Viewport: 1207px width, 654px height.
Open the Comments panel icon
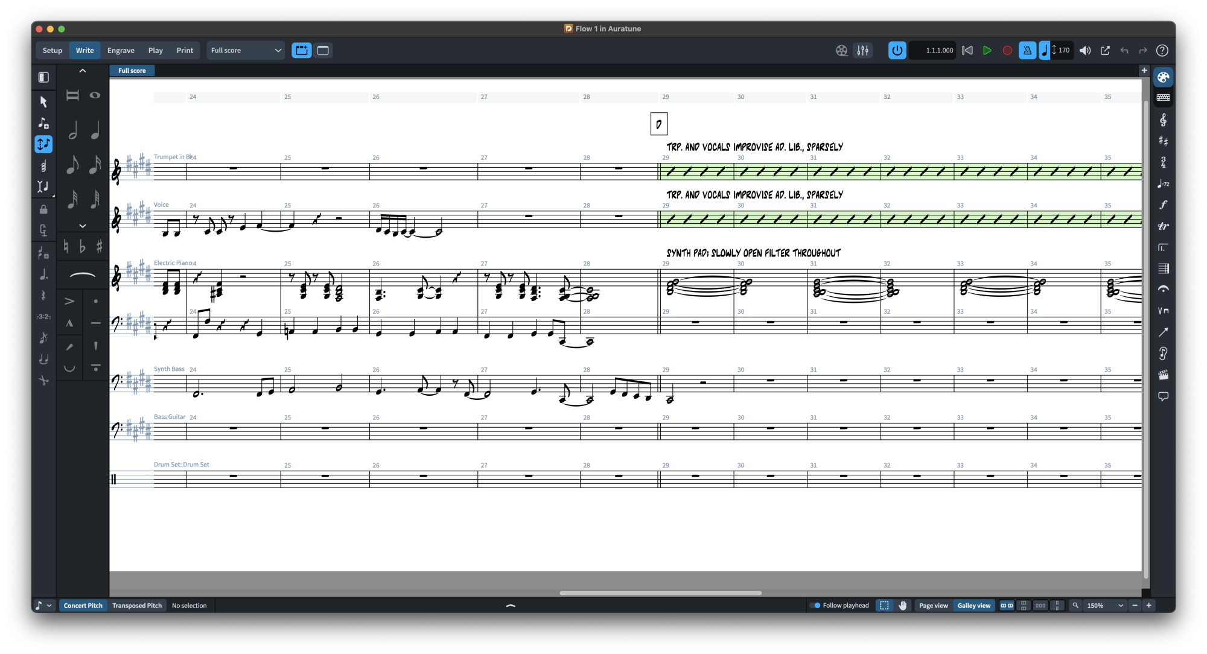click(x=1163, y=396)
